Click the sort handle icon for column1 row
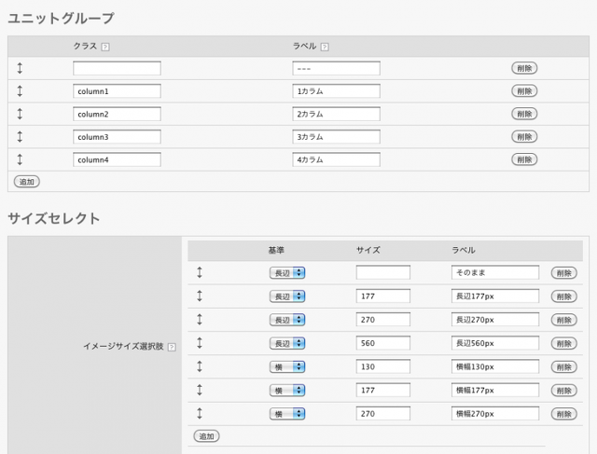 (20, 91)
